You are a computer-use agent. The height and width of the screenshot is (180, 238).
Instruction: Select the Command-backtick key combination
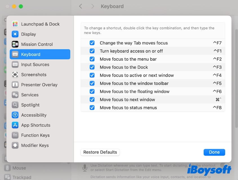(218, 99)
